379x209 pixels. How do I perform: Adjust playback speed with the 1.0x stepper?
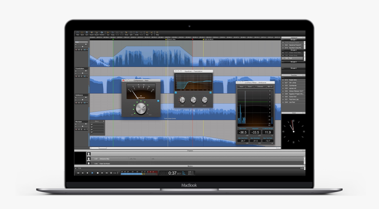point(118,173)
